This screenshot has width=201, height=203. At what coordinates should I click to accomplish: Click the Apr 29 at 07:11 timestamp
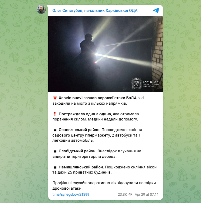146,195
